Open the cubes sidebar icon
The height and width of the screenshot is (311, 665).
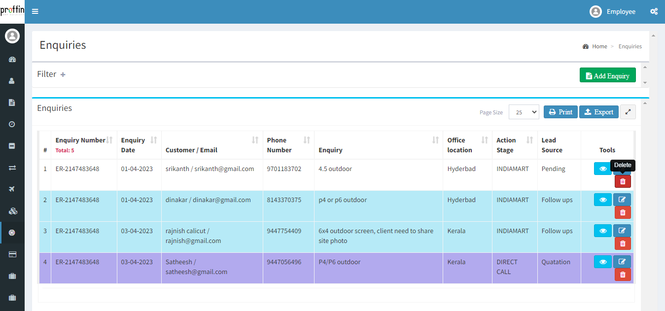12,211
